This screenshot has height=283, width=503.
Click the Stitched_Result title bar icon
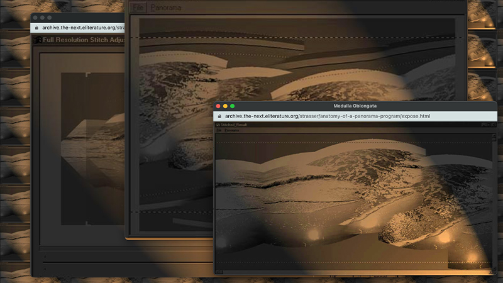218,125
